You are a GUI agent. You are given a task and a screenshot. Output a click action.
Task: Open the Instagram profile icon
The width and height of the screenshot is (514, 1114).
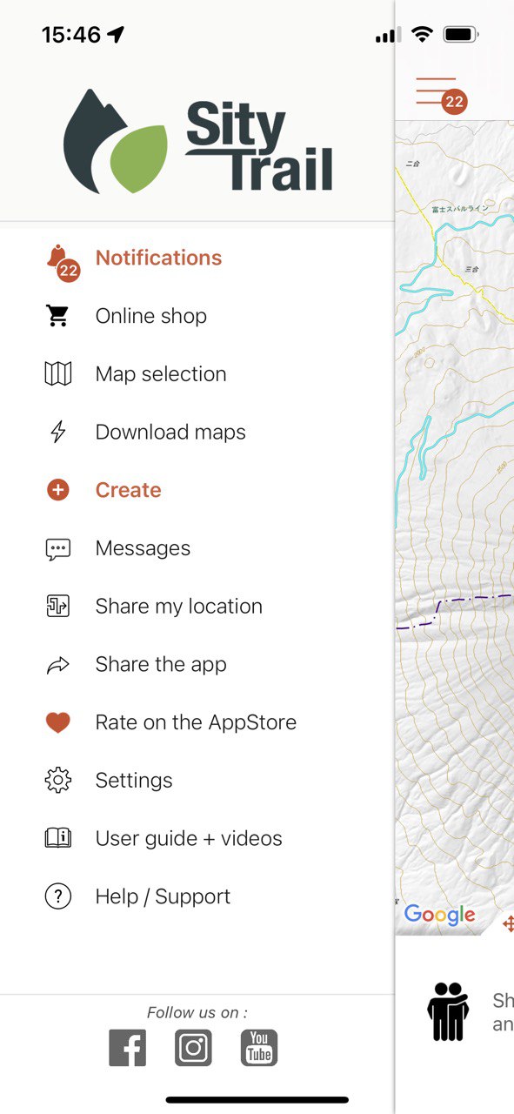coord(193,1047)
